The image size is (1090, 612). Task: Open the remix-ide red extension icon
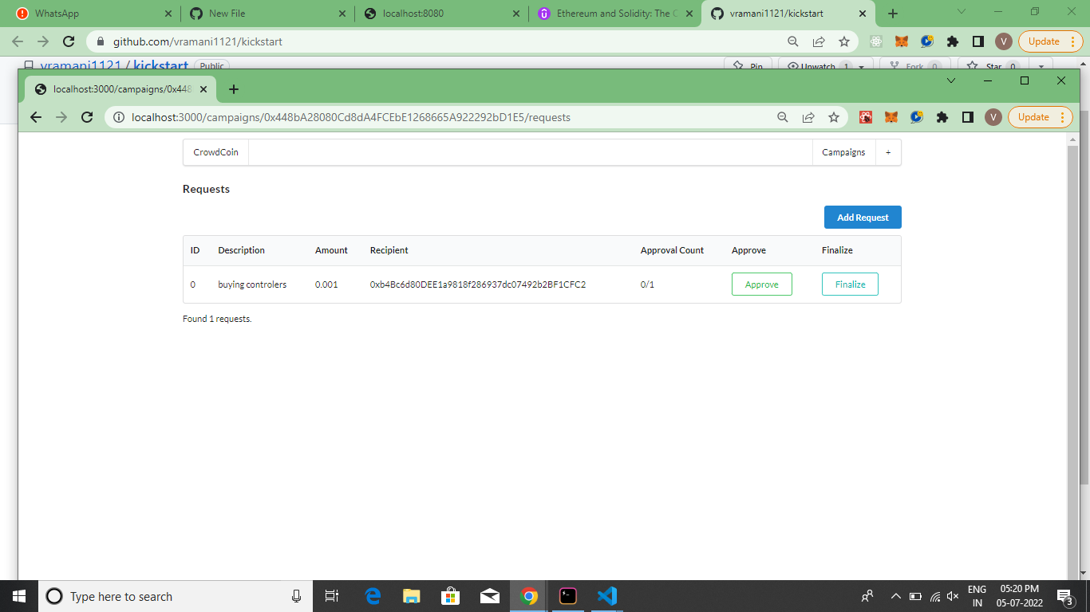coord(866,117)
